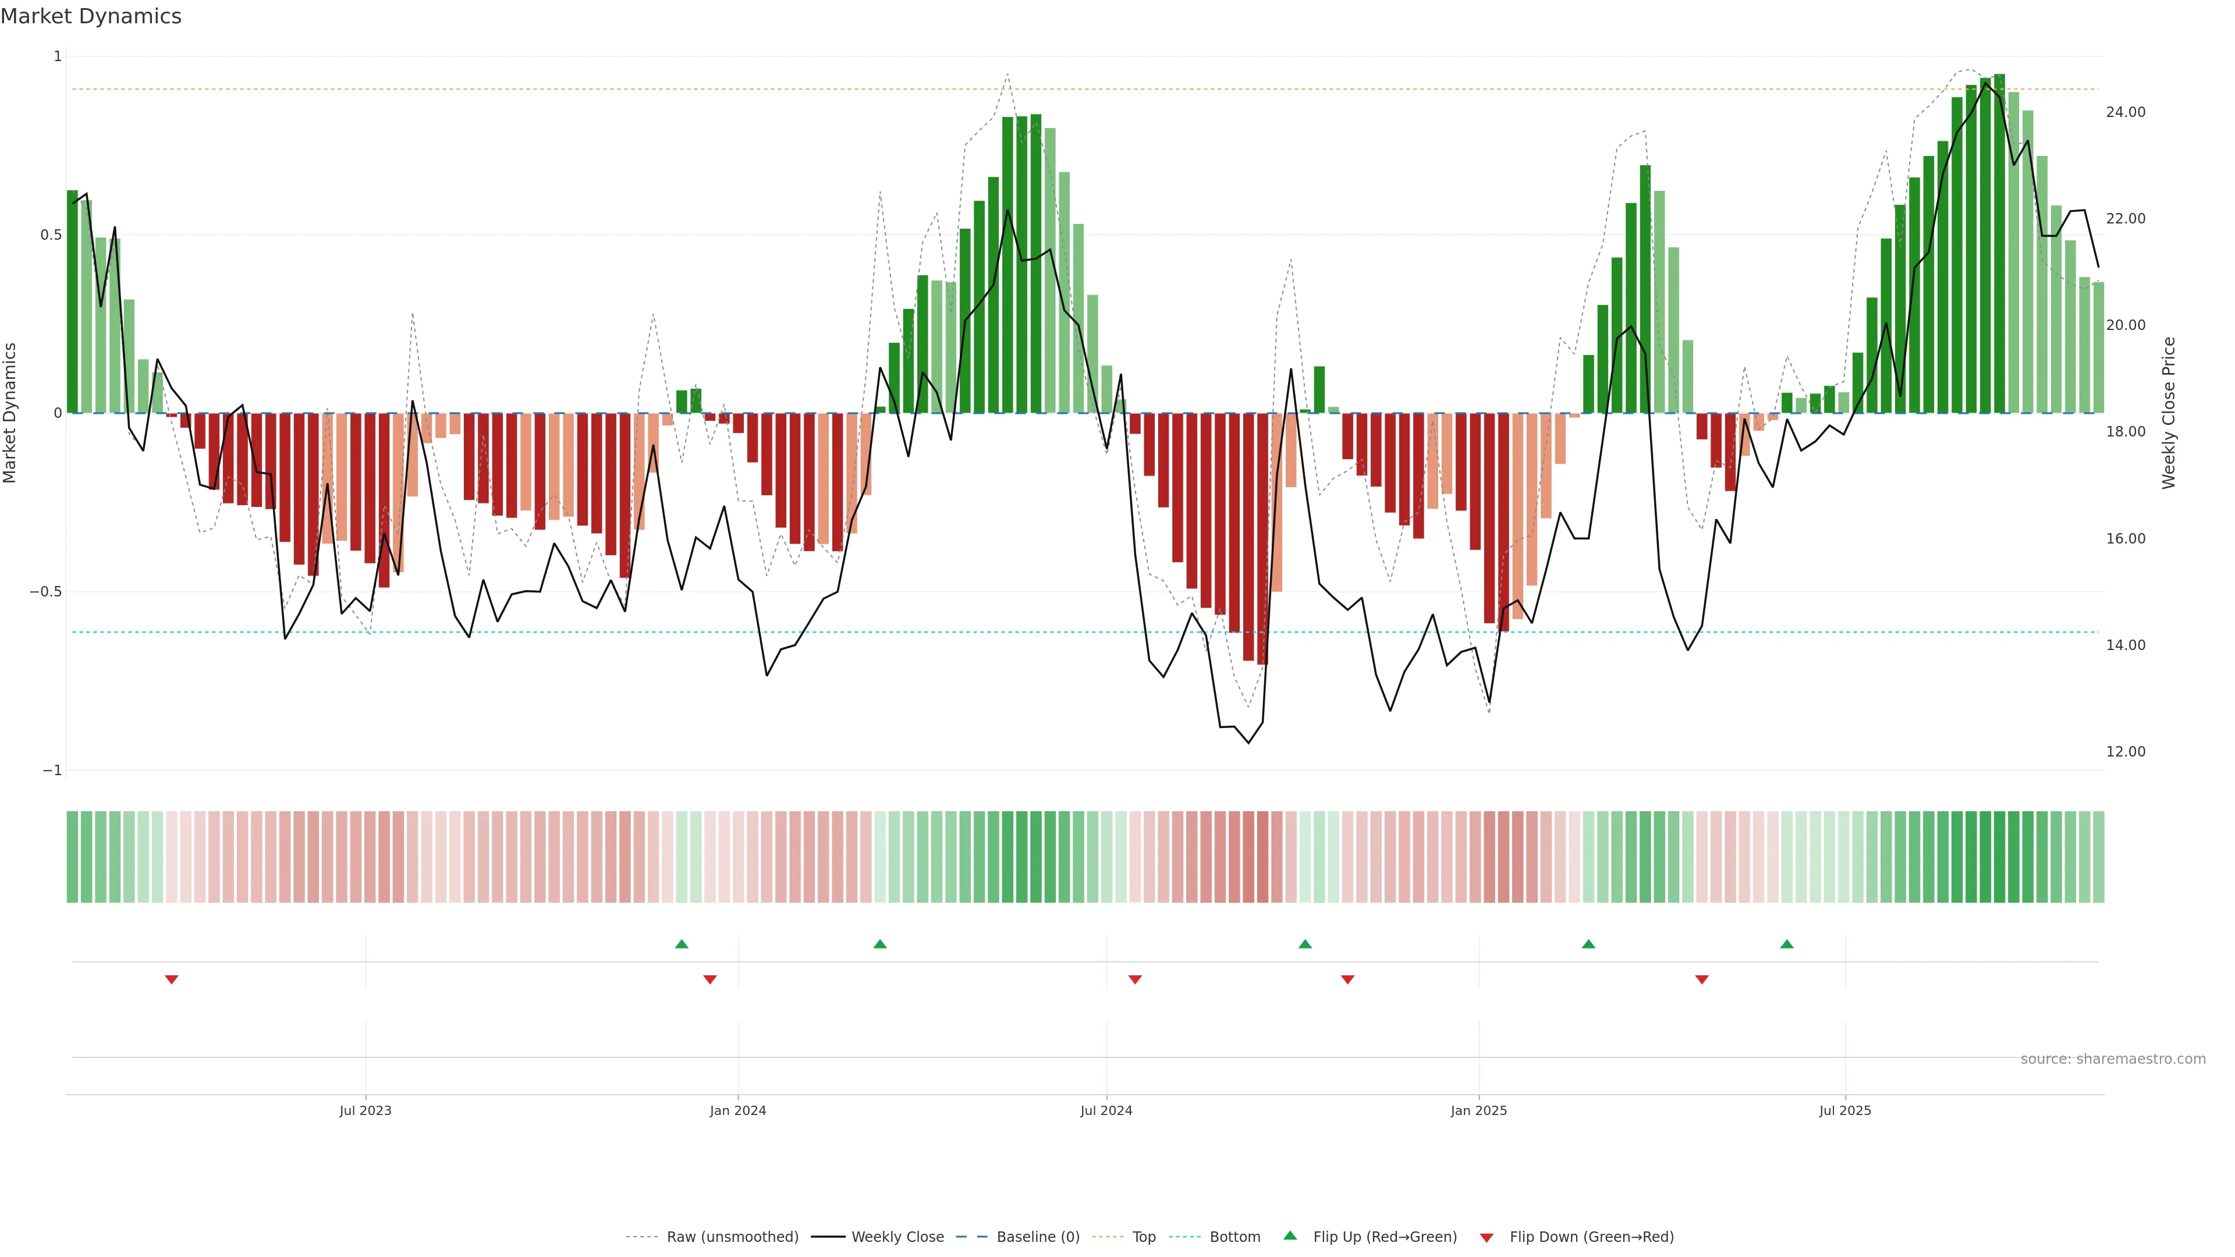Click the Flip Up legend green triangle
2235x1257 pixels.
click(1290, 1235)
